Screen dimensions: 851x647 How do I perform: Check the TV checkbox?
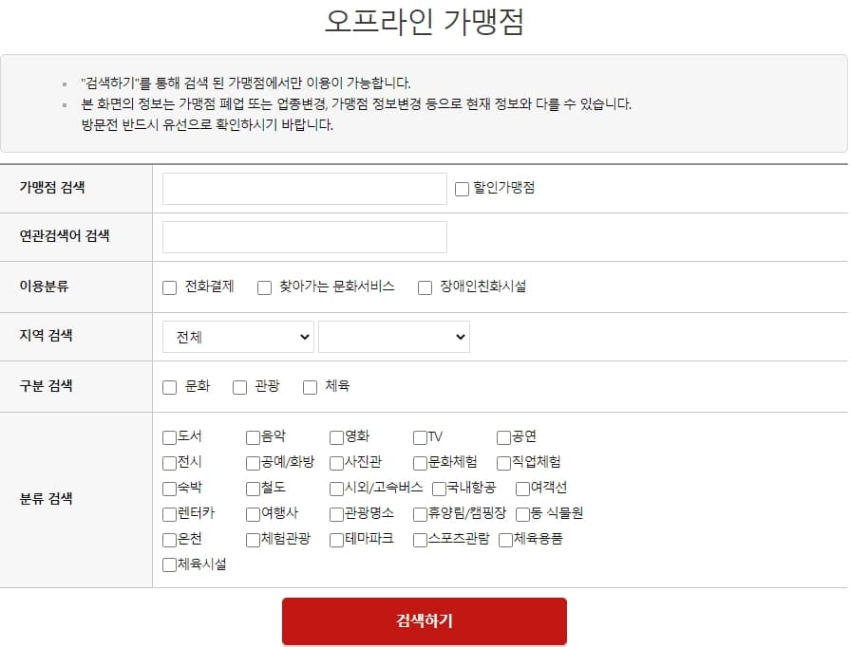[x=420, y=437]
